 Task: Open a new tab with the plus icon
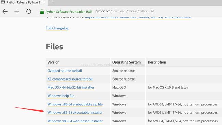click(52, 2)
